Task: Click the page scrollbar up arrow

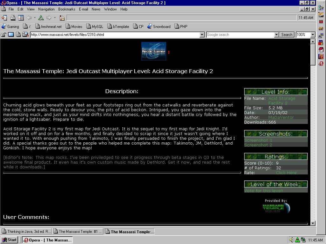Action: pyautogui.click(x=313, y=42)
